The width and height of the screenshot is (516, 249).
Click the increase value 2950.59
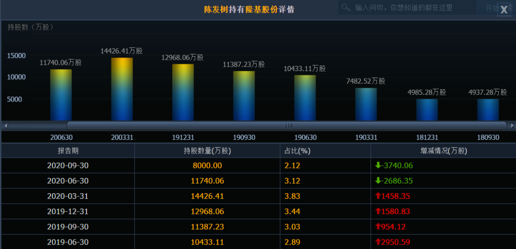coord(393,242)
